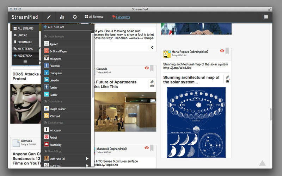Open Future of Apartments headline

(115, 84)
